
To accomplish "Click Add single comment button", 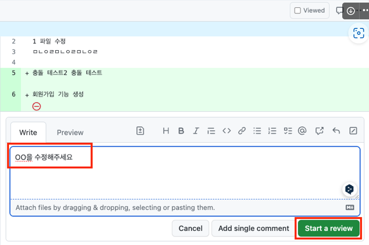I will point(253,228).
